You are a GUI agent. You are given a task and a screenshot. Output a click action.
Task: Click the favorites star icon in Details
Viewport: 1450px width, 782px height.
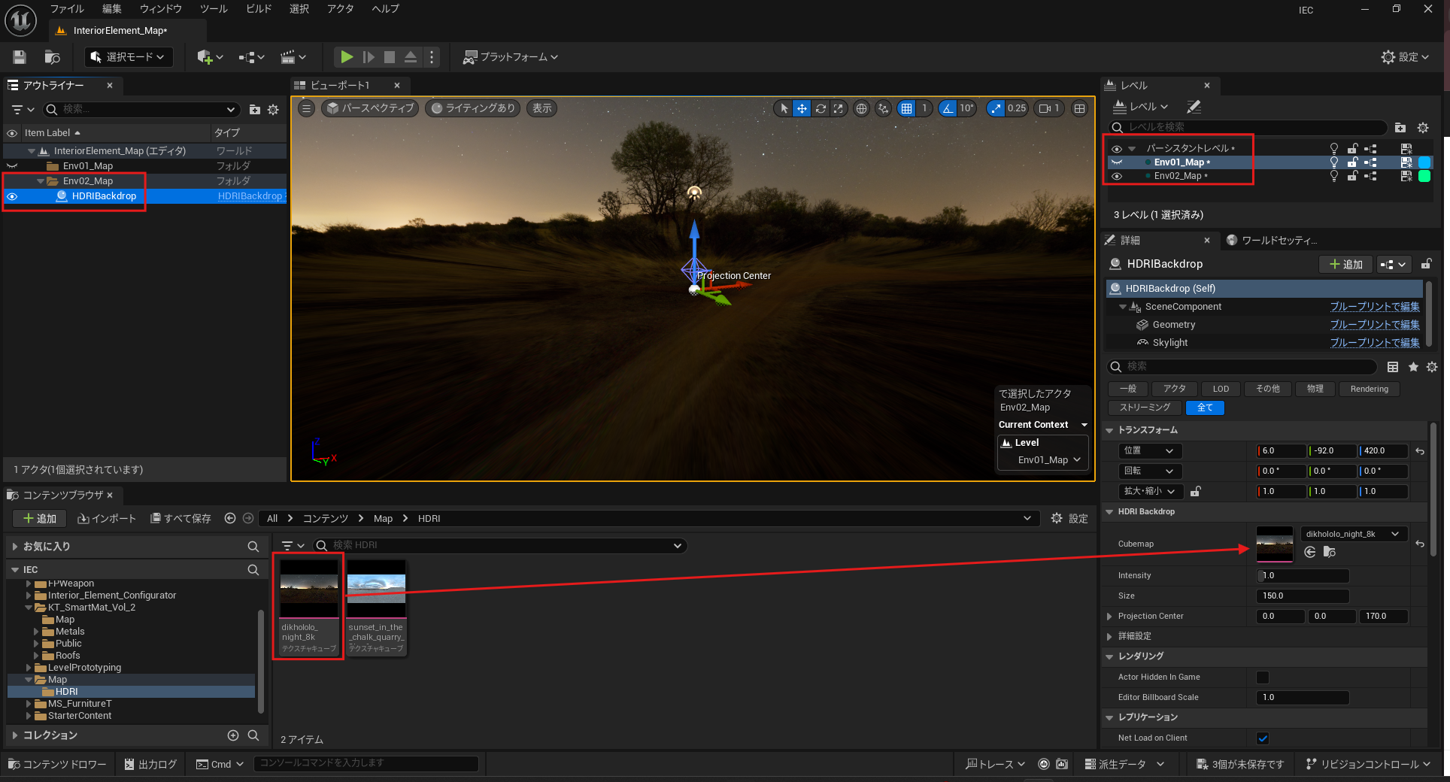click(x=1413, y=367)
